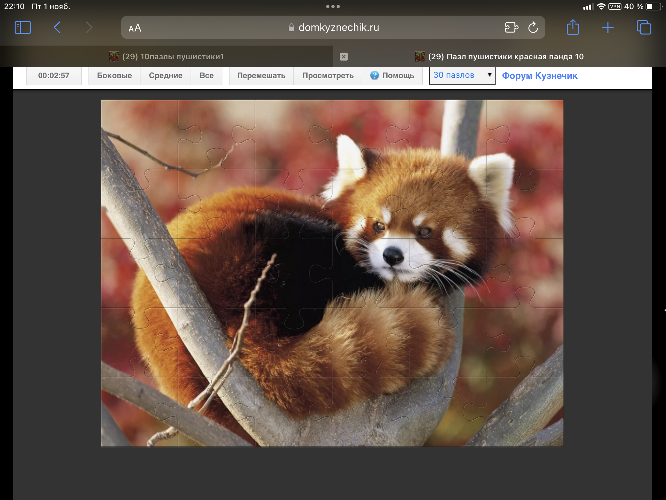Show Боковые edge pieces
Screen dimensions: 666x500
(x=114, y=76)
